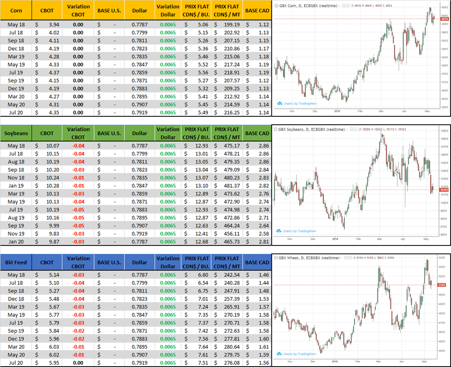Click Variation CBOT header in Soybeans table
Viewport: 451px width, 367px height.
click(x=78, y=133)
